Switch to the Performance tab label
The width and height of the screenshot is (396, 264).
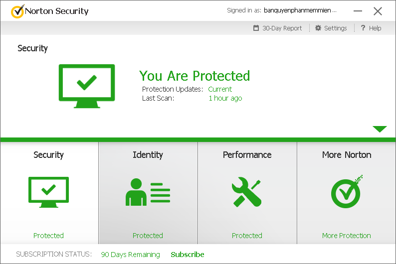click(x=247, y=155)
